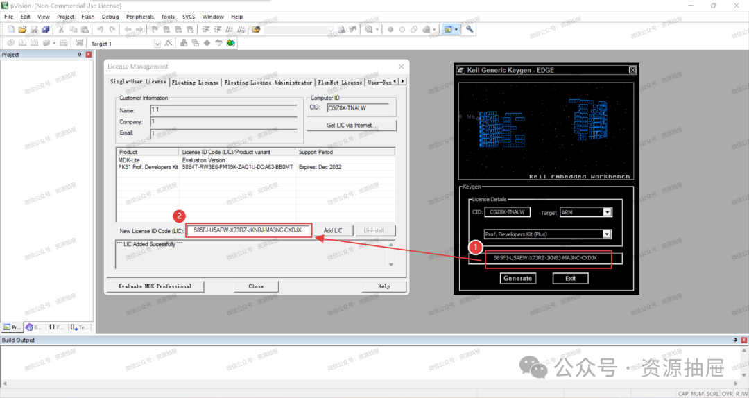Screen dimensions: 749x398
Task: Click the Build target toolbar icon
Action: pyautogui.click(x=22, y=43)
